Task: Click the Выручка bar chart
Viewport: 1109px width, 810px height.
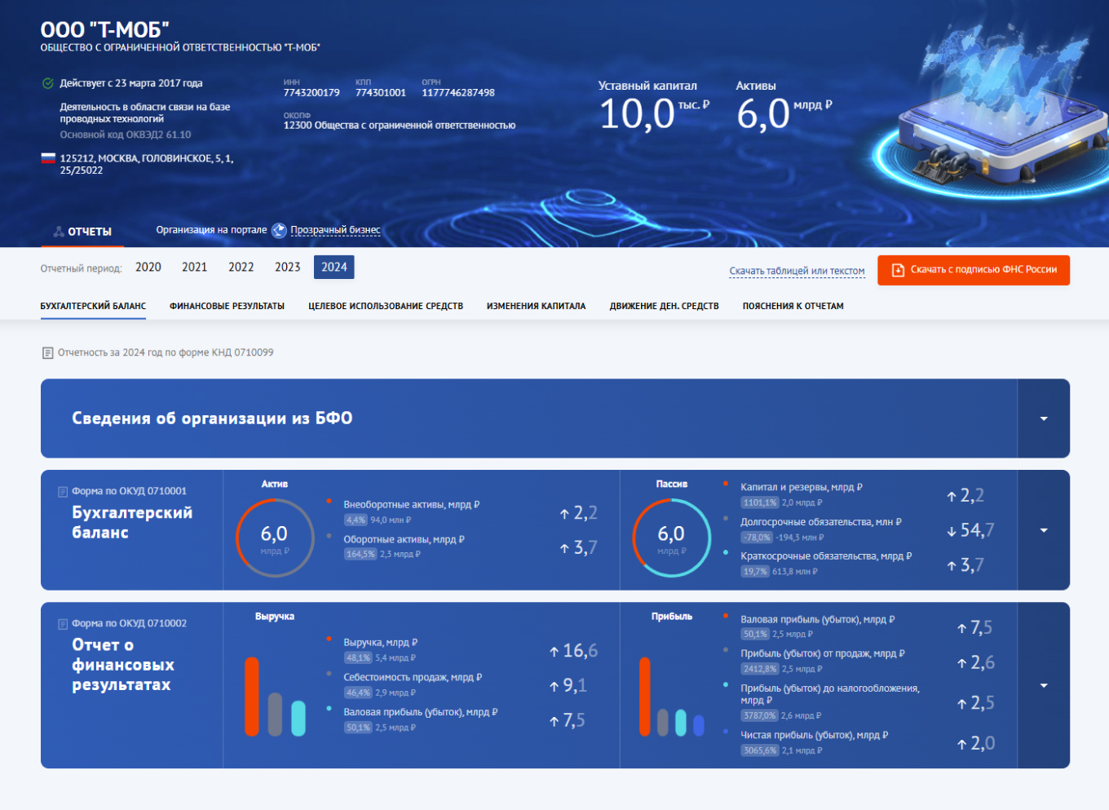Action: (x=275, y=697)
